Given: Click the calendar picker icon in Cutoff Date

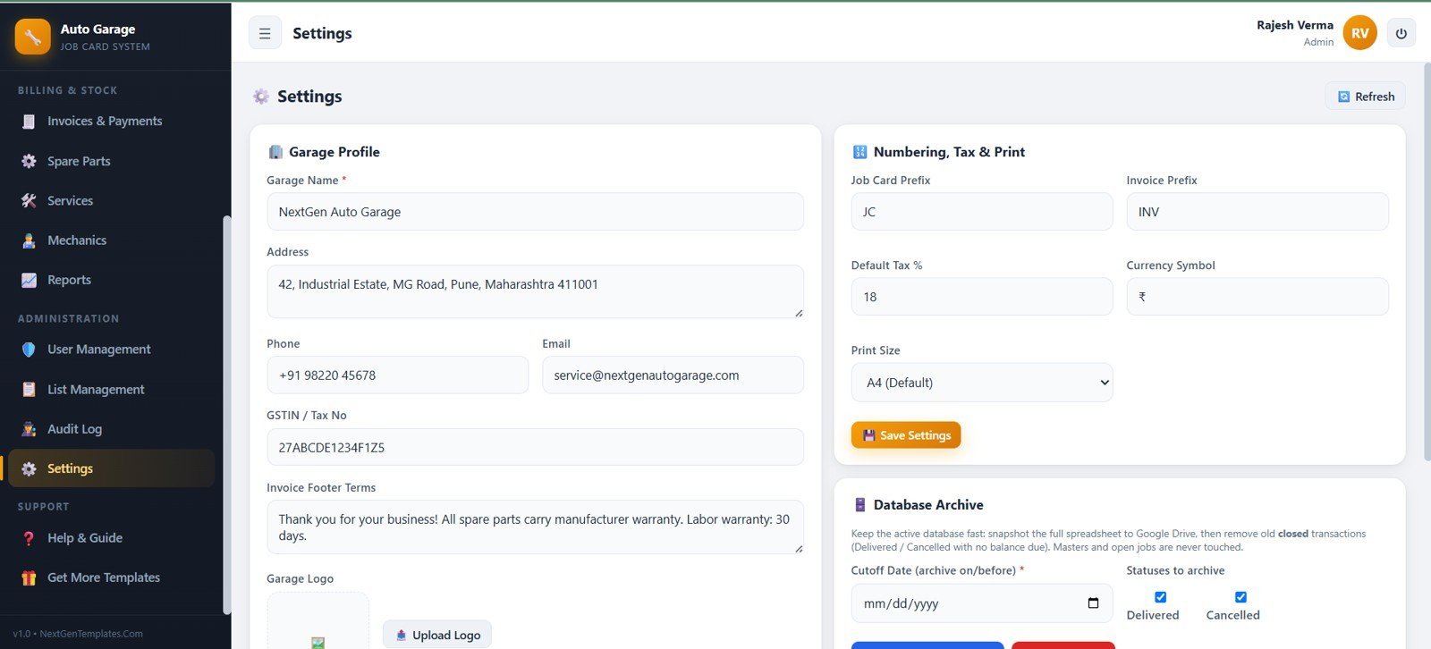Looking at the screenshot, I should 1093,603.
